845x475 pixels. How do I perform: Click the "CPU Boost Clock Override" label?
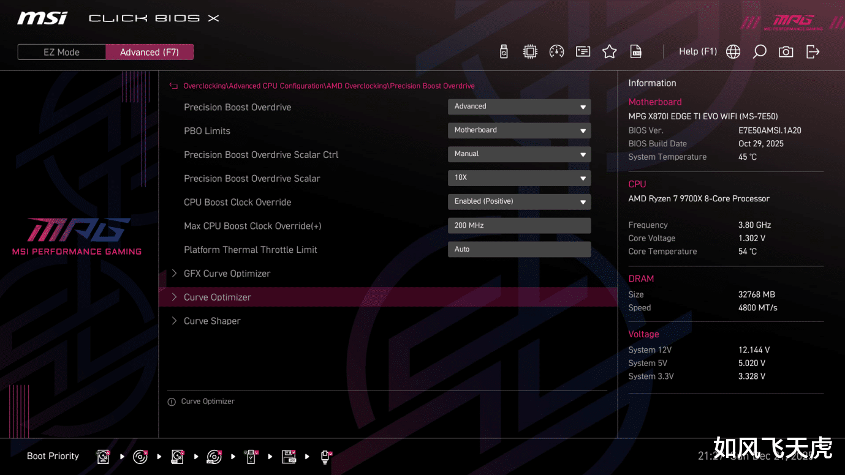[x=238, y=203]
